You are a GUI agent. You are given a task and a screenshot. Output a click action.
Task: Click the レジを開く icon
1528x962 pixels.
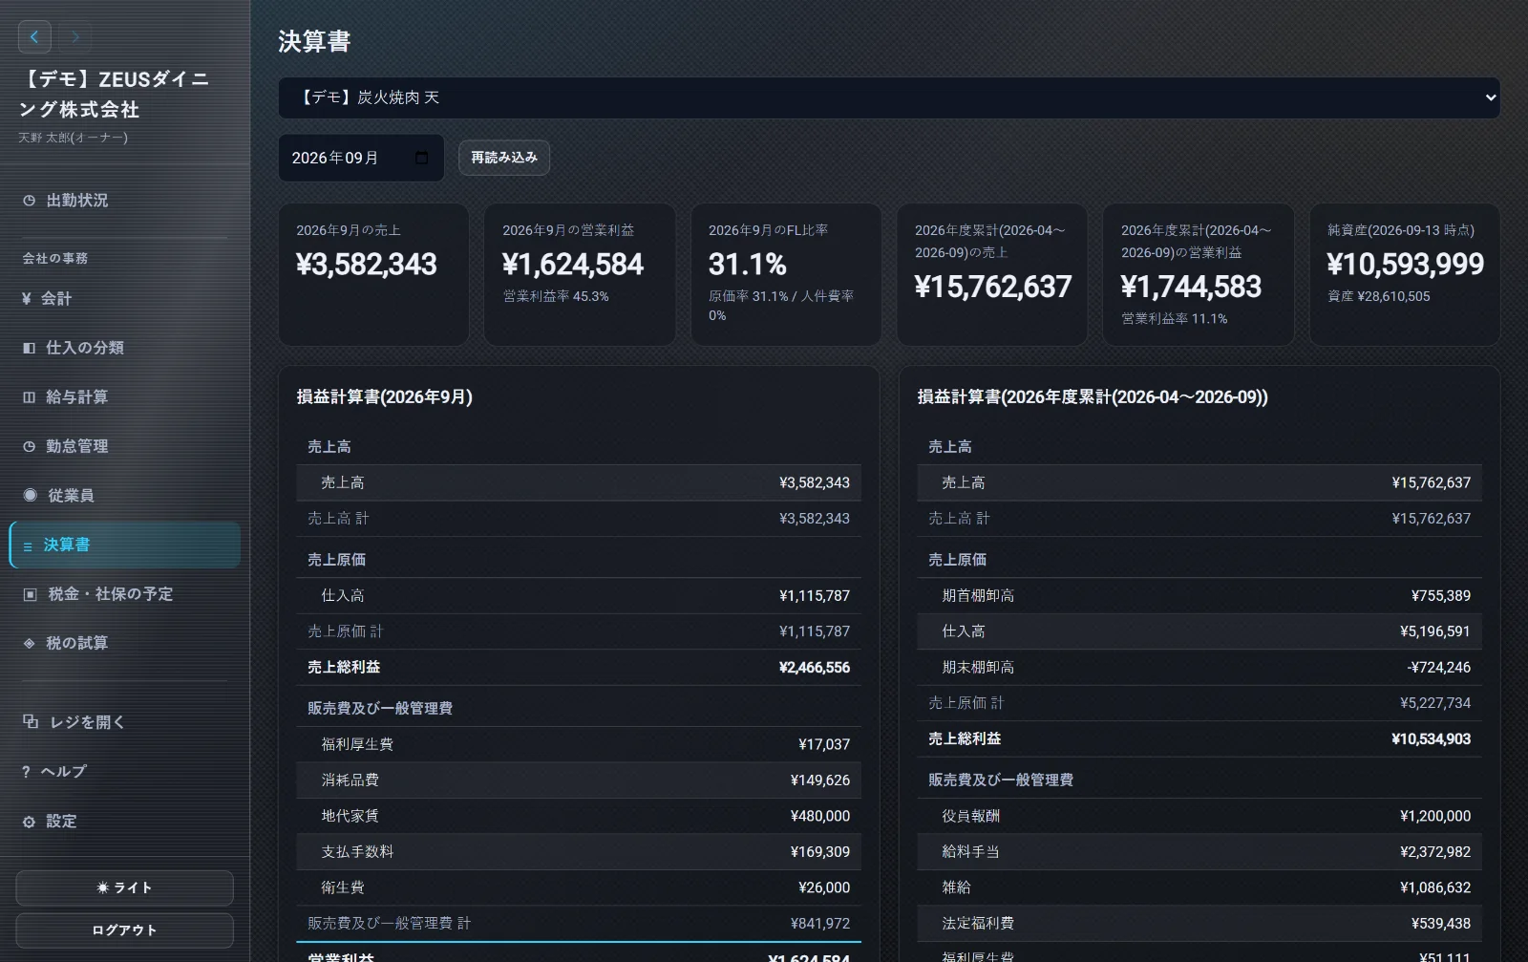point(31,721)
